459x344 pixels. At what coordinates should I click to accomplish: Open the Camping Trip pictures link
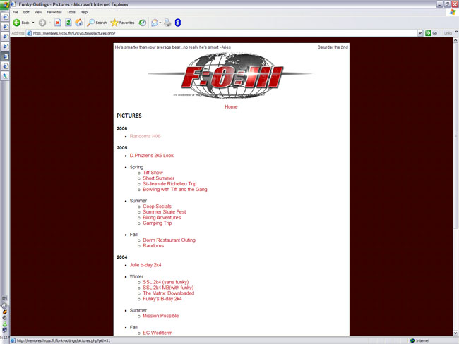point(157,223)
